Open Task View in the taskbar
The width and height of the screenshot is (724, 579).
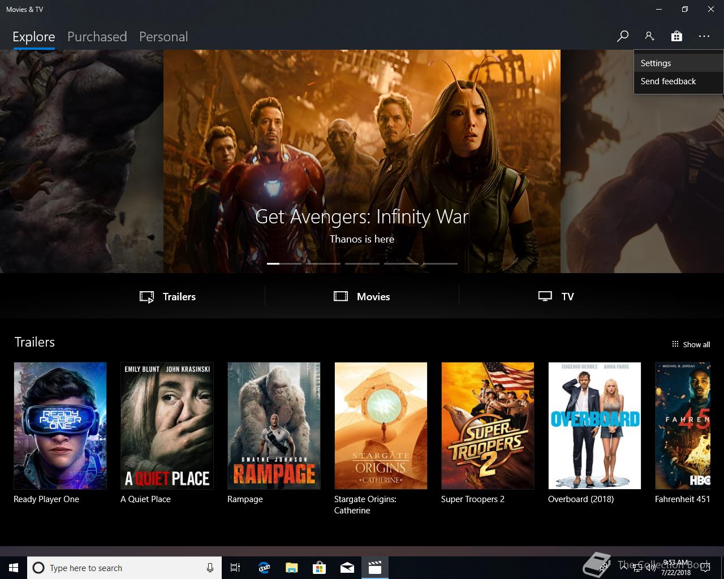point(235,568)
